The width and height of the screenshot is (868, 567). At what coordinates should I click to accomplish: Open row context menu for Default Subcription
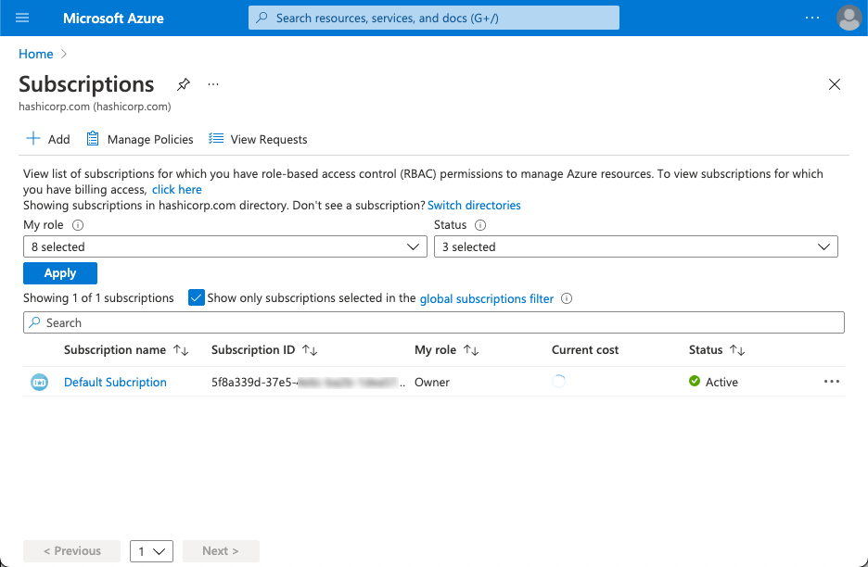click(832, 382)
